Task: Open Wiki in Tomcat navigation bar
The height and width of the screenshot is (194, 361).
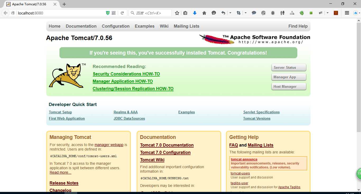Action: click(164, 26)
